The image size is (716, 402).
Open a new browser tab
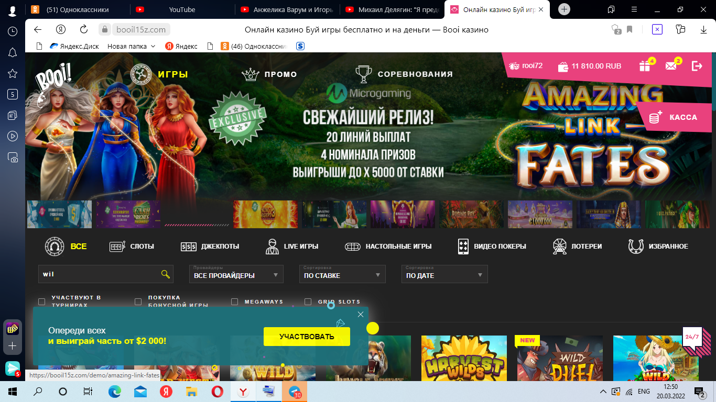[x=564, y=9]
